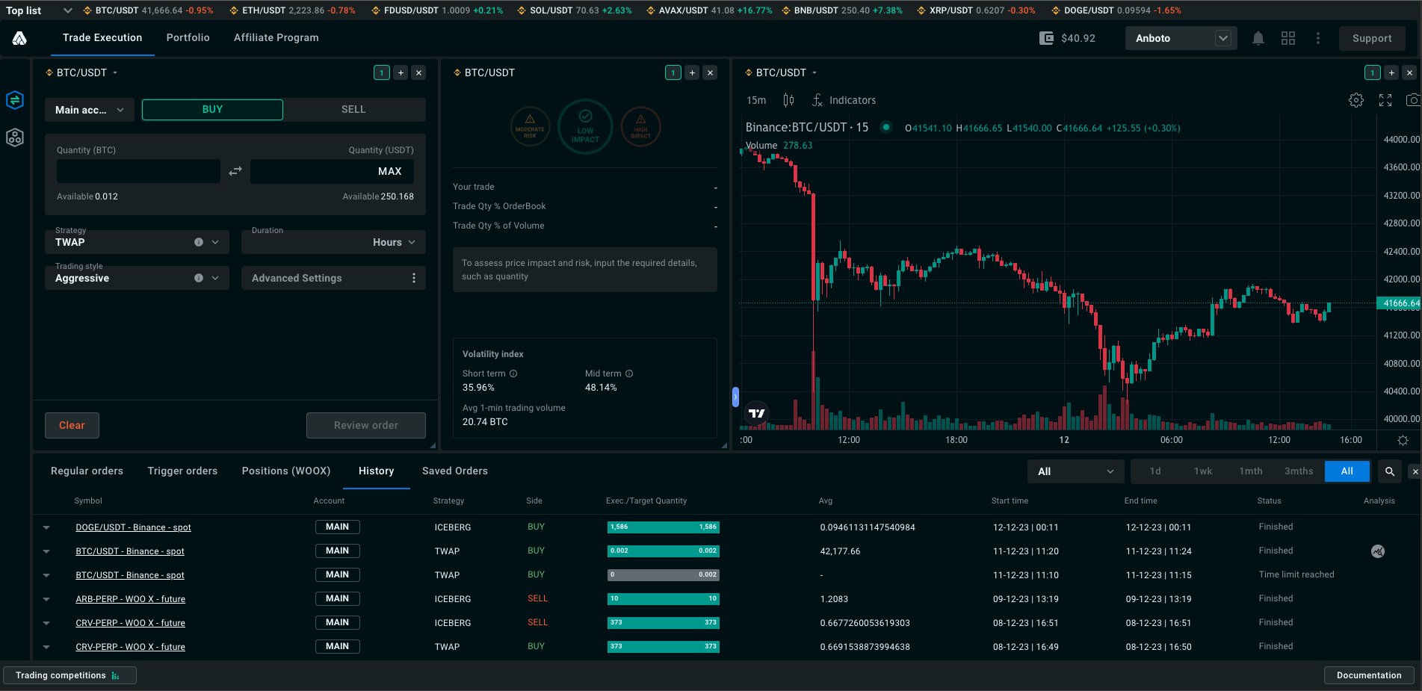
Task: Open chart settings gear icon
Action: click(1356, 100)
